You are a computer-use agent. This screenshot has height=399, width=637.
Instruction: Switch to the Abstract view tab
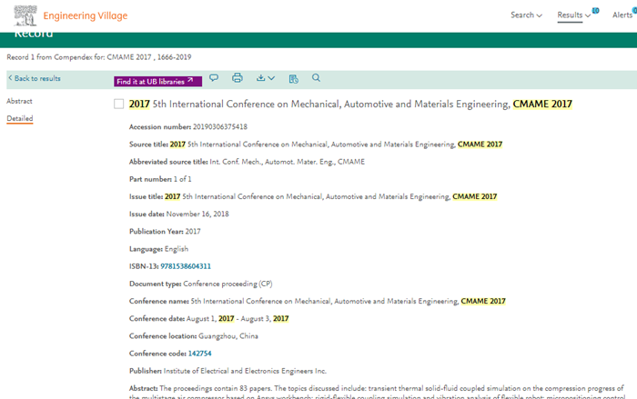click(x=19, y=101)
